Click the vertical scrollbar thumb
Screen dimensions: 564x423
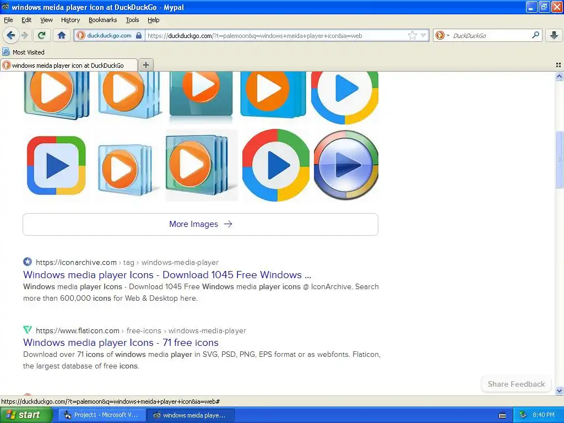pyautogui.click(x=559, y=159)
